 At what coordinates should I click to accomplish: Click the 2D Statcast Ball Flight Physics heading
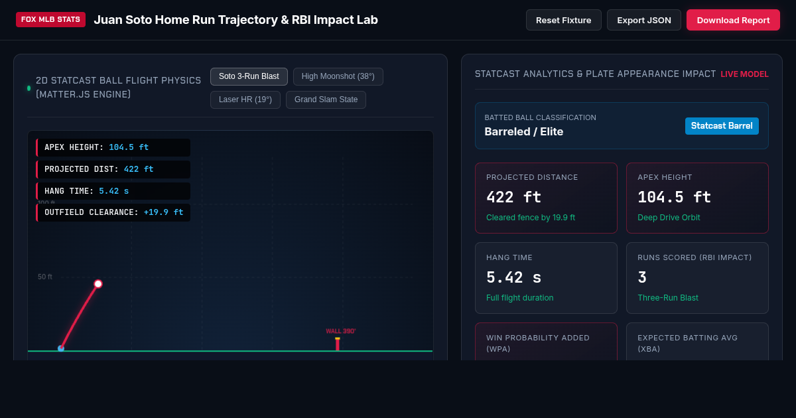coord(119,88)
